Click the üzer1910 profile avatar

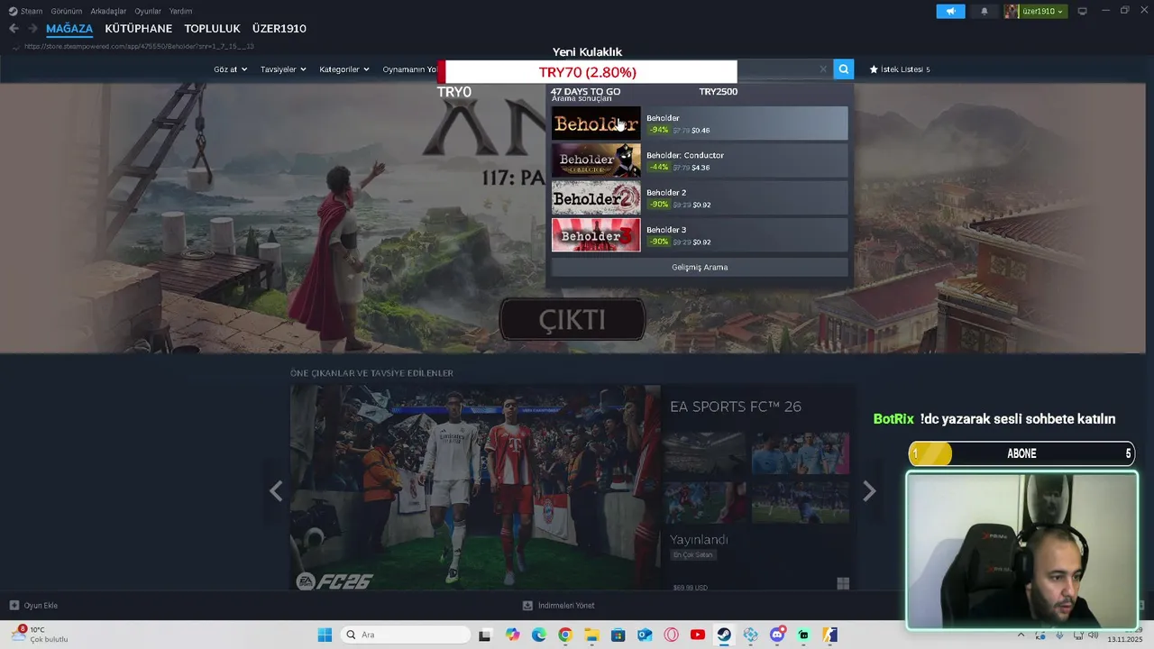1012,11
